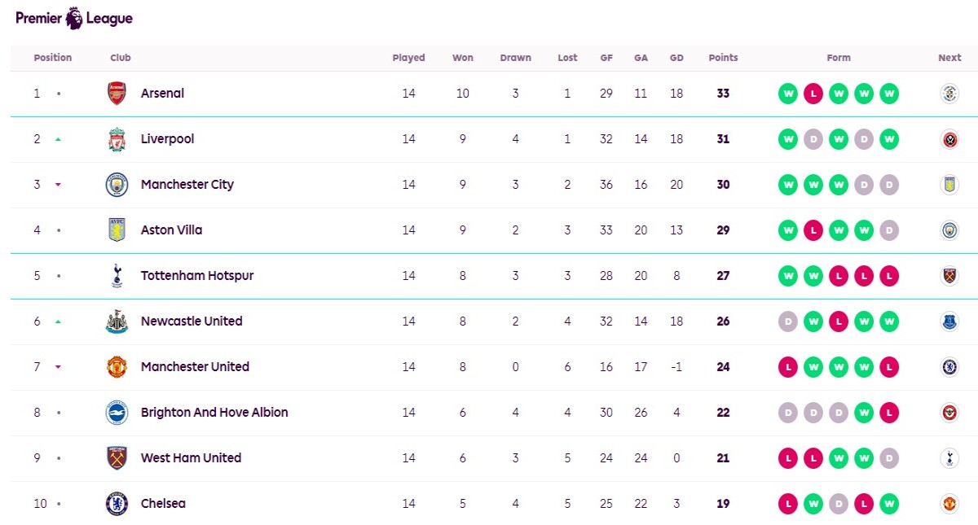Screen dimensions: 978x525
Task: Open Tottenham's next opponent West Ham badge
Action: 949,276
